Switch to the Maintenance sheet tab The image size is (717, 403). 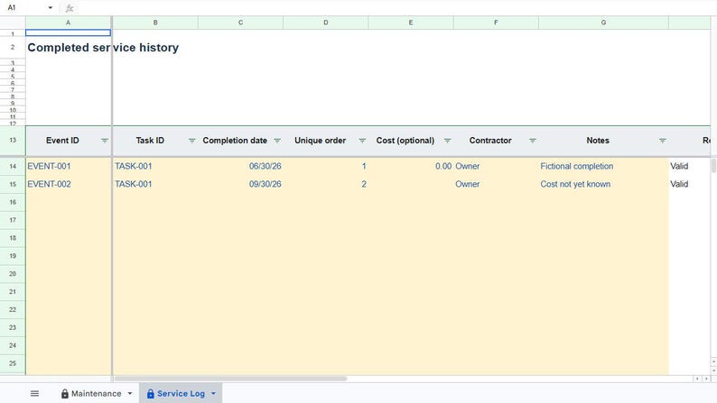point(96,393)
